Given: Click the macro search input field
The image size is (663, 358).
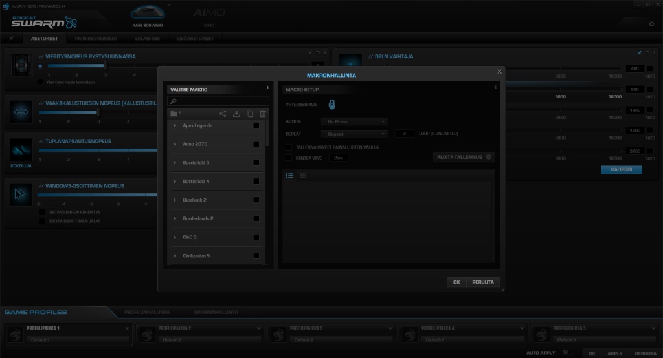Looking at the screenshot, I should click(218, 101).
